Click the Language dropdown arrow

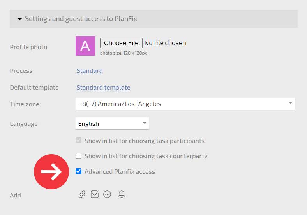tap(145, 123)
